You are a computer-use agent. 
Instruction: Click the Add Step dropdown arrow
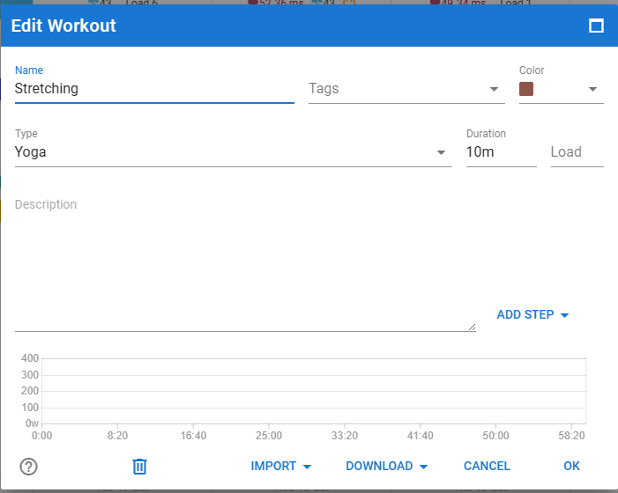(564, 315)
